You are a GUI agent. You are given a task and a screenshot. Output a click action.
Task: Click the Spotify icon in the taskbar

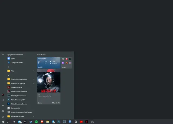pyautogui.click(x=36, y=122)
